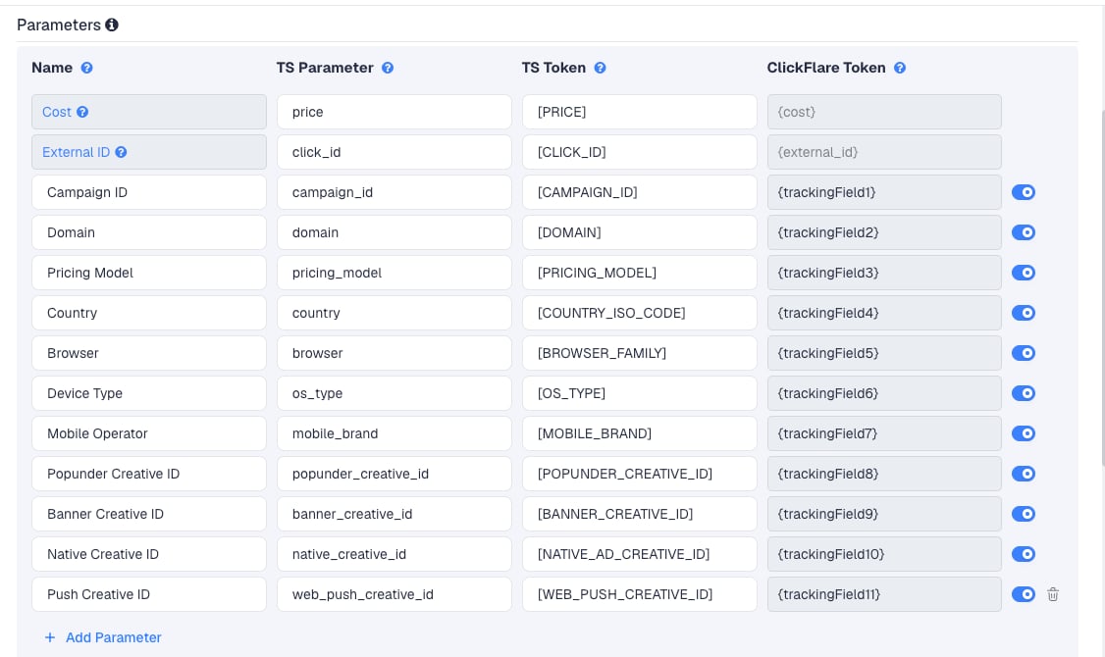This screenshot has height=657, width=1105.
Task: Edit the Native Creative ID name field
Action: click(x=149, y=554)
